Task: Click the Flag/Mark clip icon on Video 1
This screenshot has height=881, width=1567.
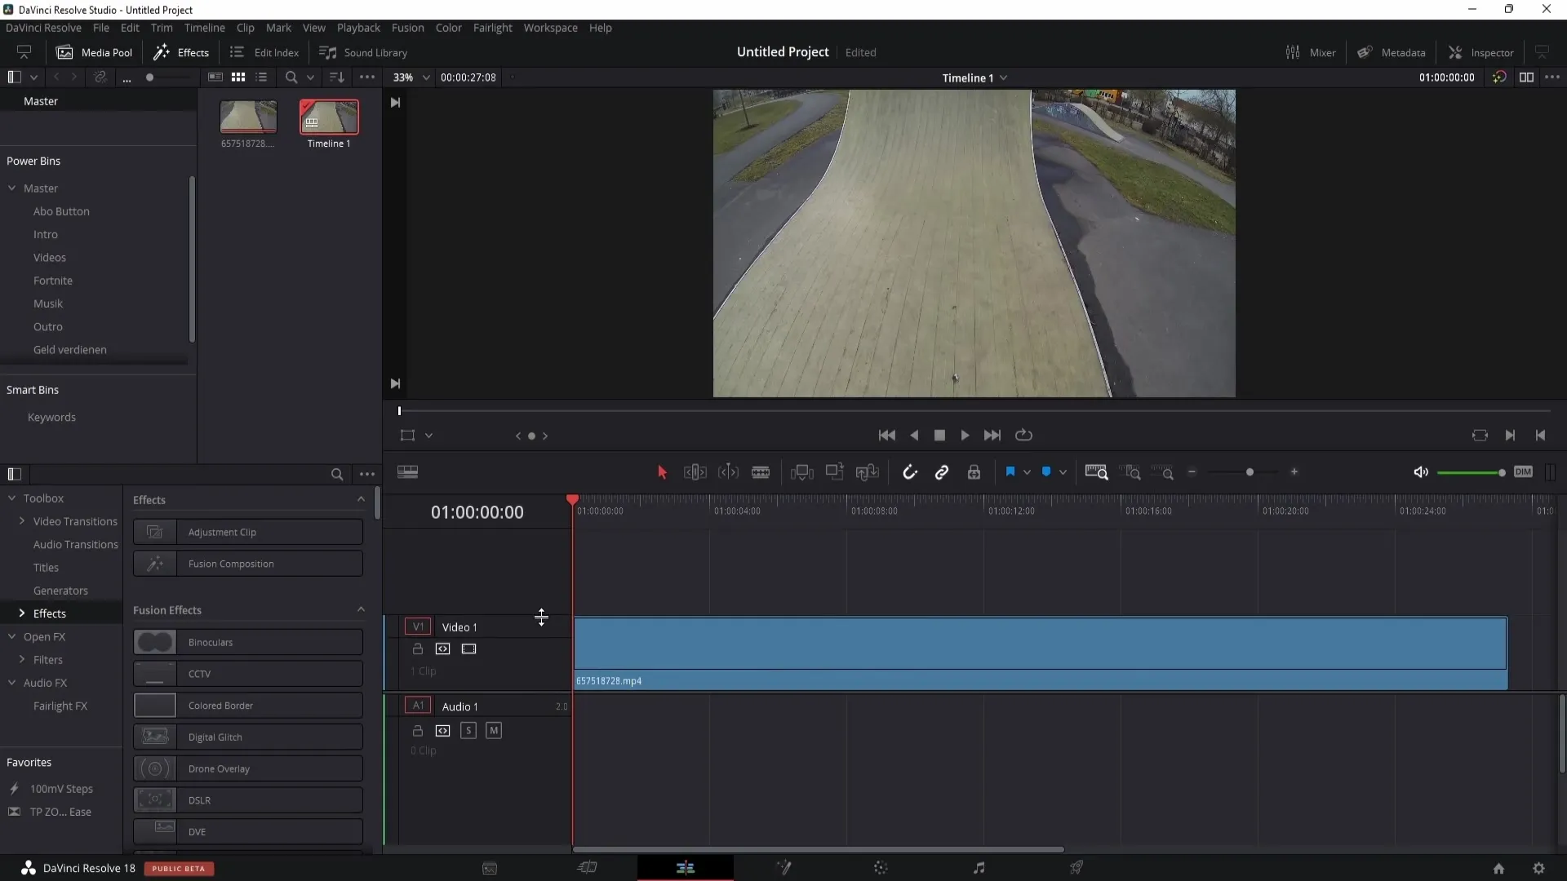Action: (468, 649)
